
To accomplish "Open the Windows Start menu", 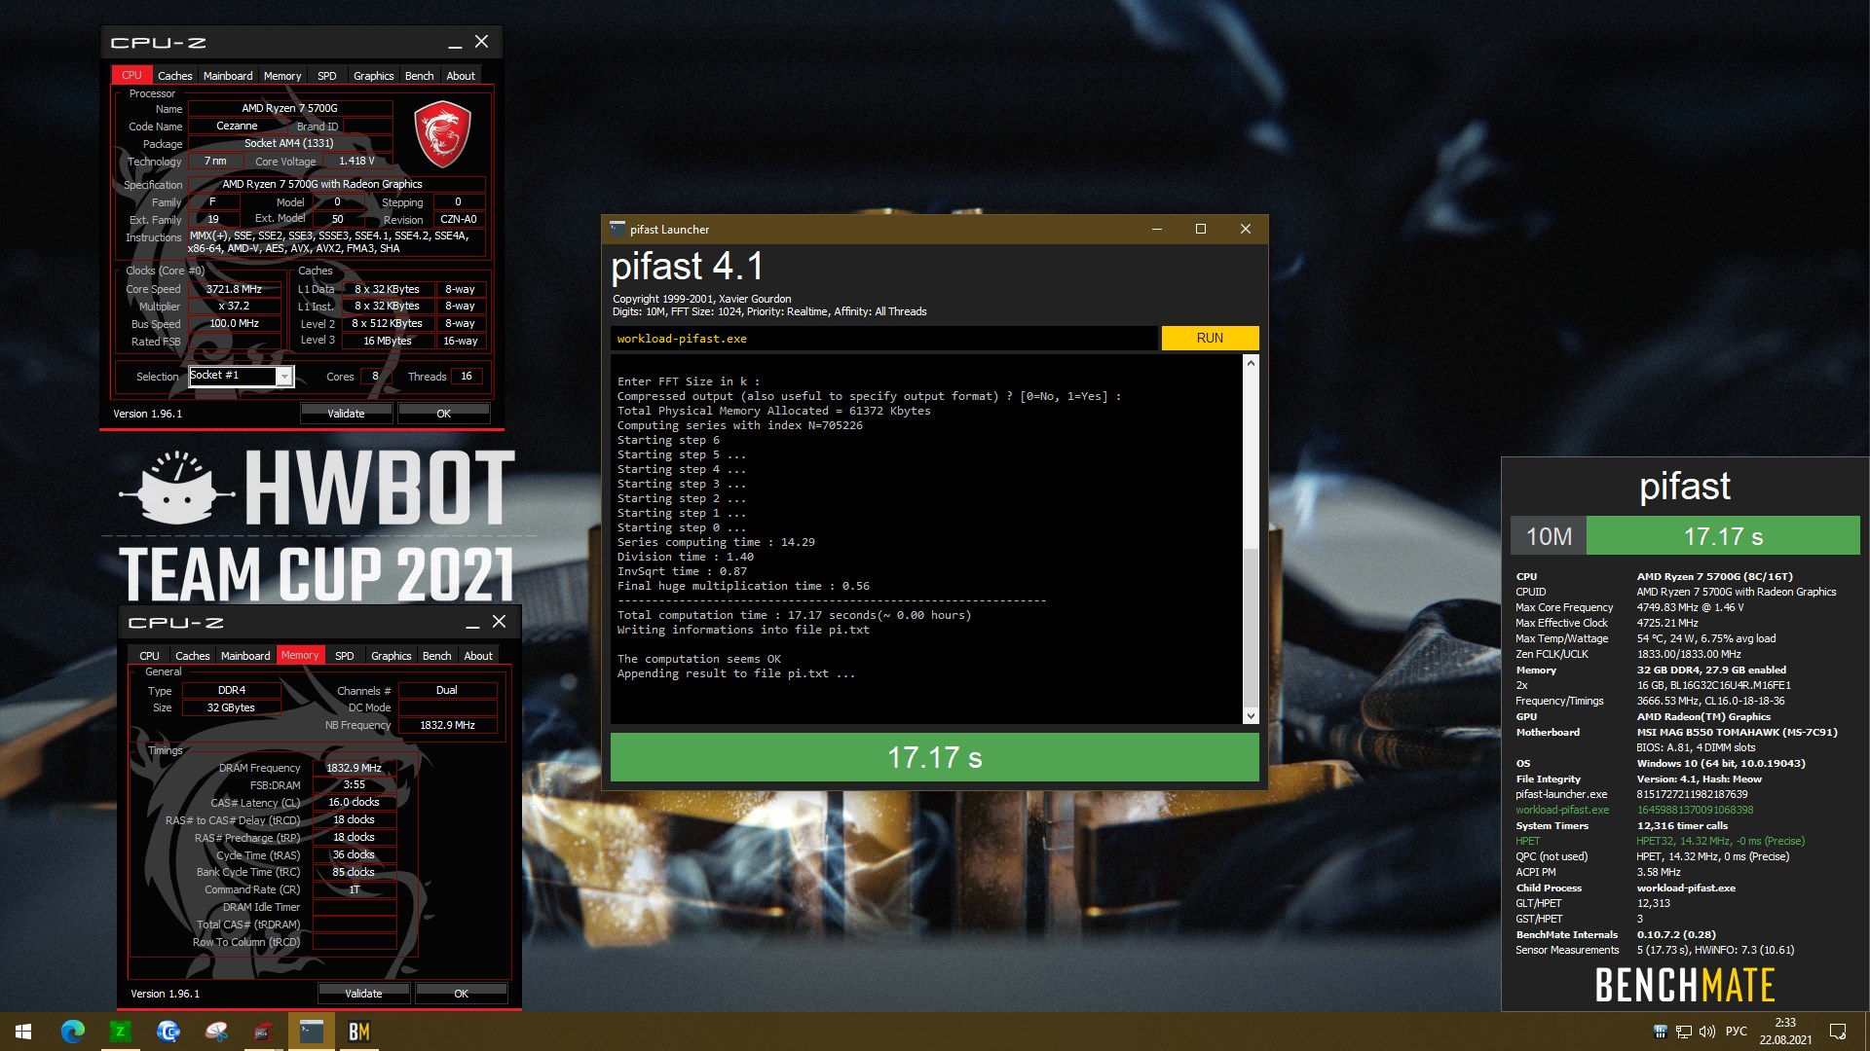I will [23, 1032].
